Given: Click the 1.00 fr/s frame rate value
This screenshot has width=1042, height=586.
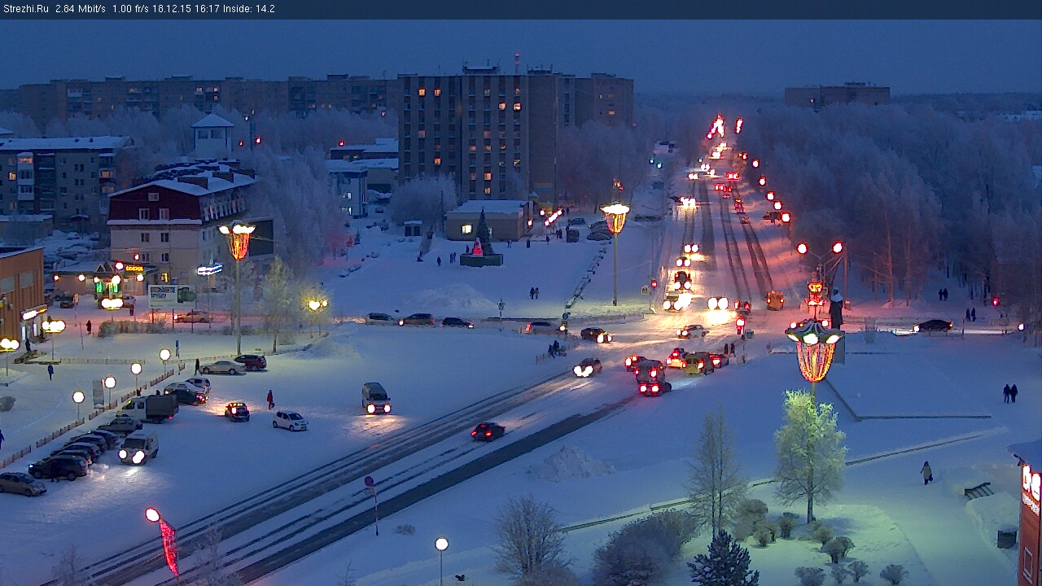Looking at the screenshot, I should tap(130, 9).
